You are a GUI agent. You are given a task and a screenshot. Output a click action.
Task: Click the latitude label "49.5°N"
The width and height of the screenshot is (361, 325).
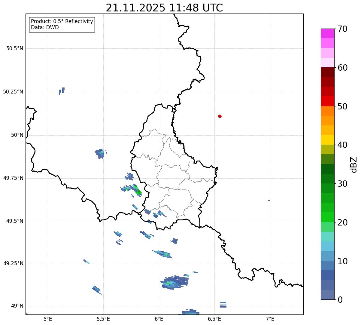tap(15, 221)
